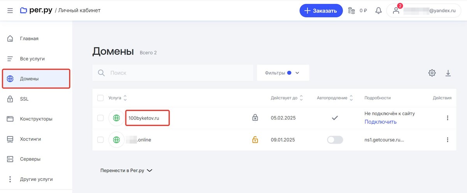This screenshot has width=467, height=193.
Task: Open the balance coins icon
Action: point(351,11)
